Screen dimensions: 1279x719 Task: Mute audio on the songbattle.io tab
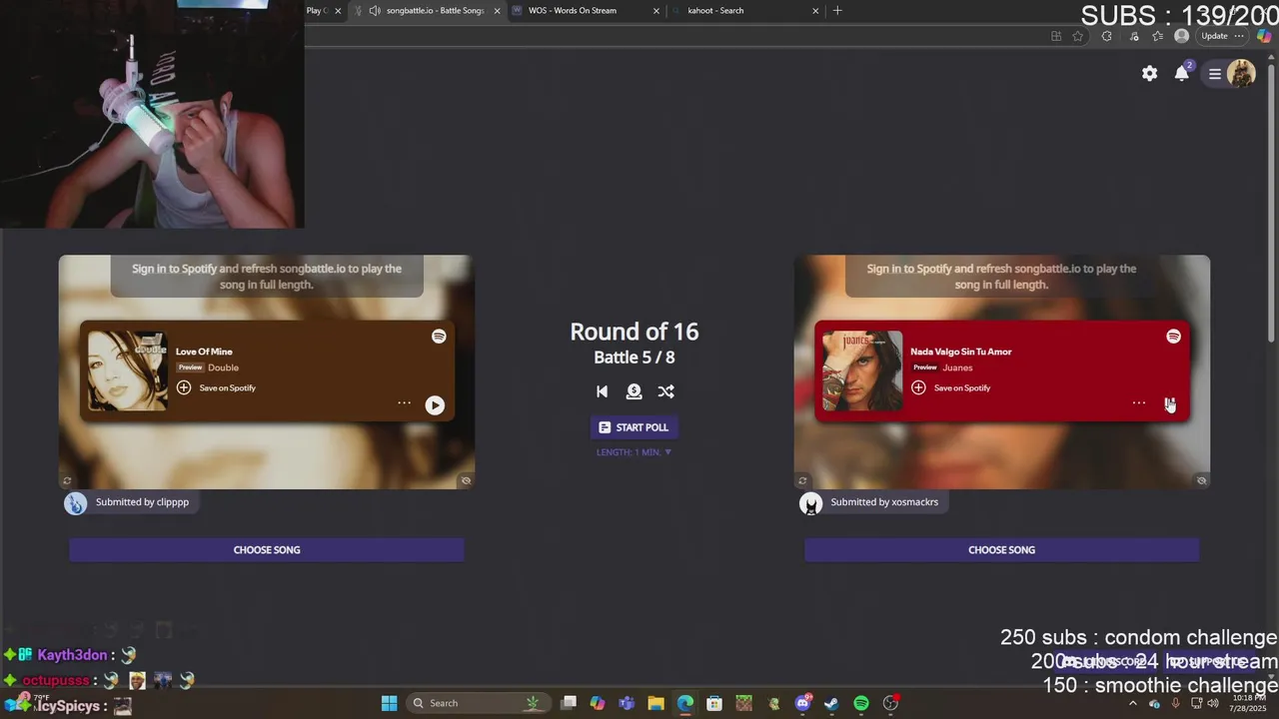click(375, 11)
